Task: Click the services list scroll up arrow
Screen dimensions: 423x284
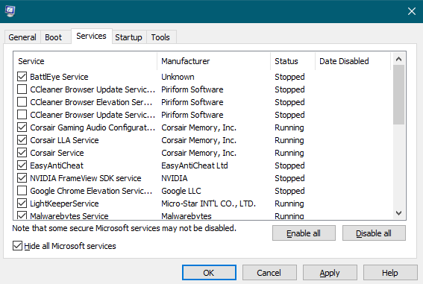Action: pyautogui.click(x=398, y=59)
